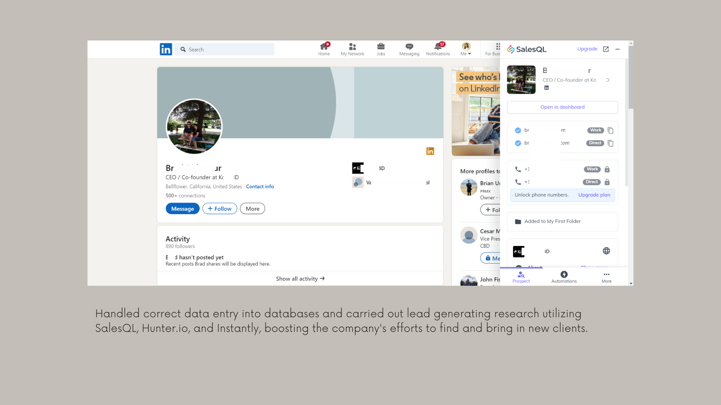This screenshot has height=405, width=721.
Task: Click the Upgrade link in SalesQL
Action: pos(587,49)
